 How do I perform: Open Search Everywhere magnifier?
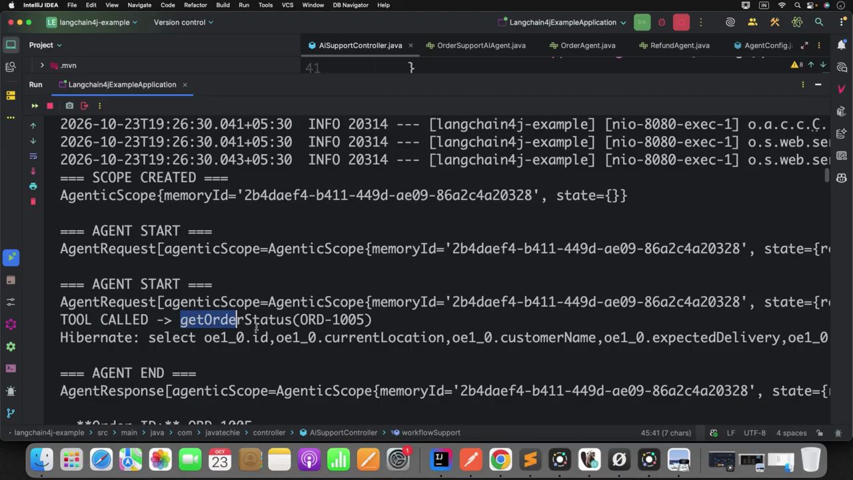(819, 22)
